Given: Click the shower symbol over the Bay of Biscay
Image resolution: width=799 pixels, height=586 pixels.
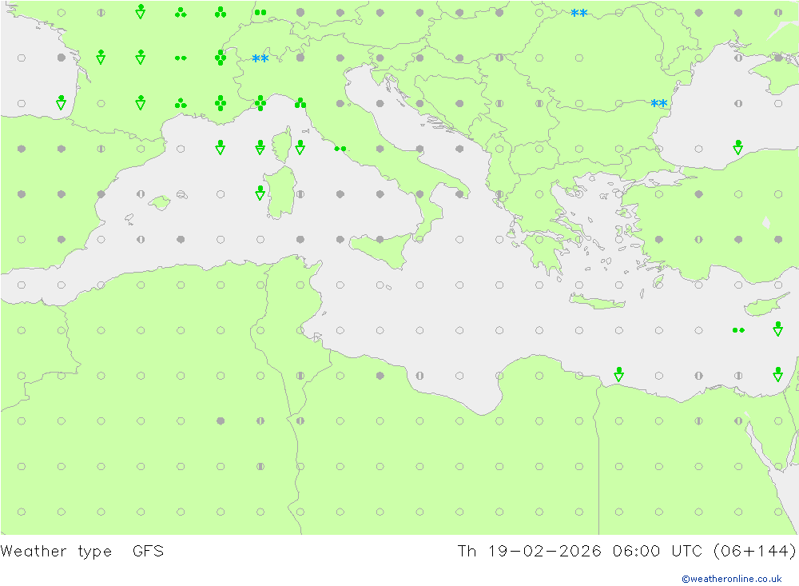Looking at the screenshot, I should pos(62,102).
